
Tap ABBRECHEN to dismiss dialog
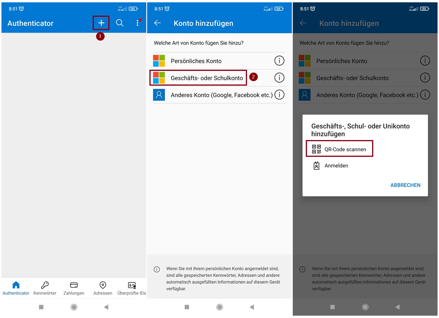(405, 185)
